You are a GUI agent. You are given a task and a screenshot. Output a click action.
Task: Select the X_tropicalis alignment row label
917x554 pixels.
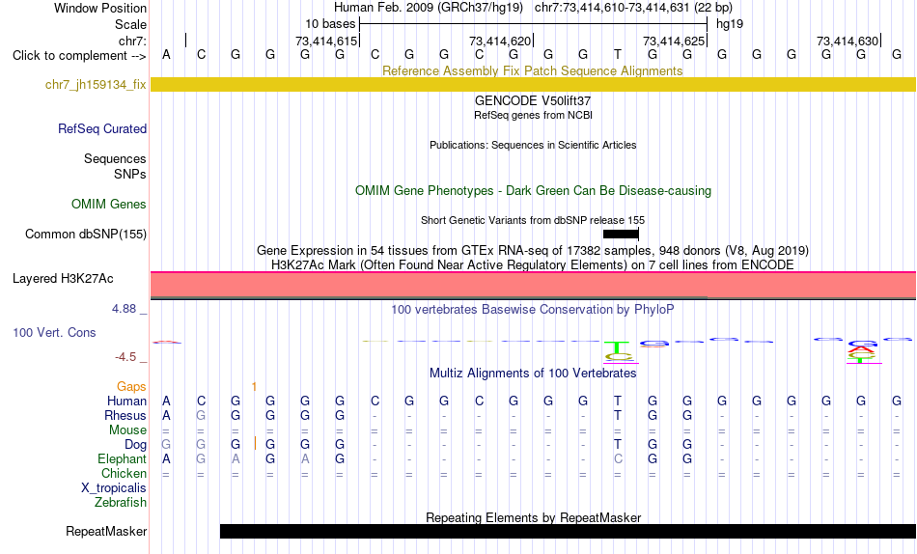114,488
